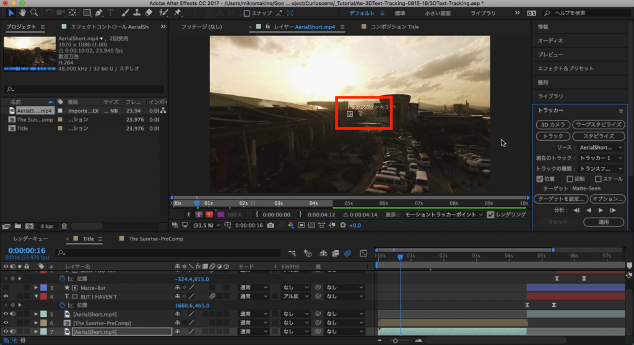Select the Zoom magnifier tool
634x345 pixels.
click(34, 12)
